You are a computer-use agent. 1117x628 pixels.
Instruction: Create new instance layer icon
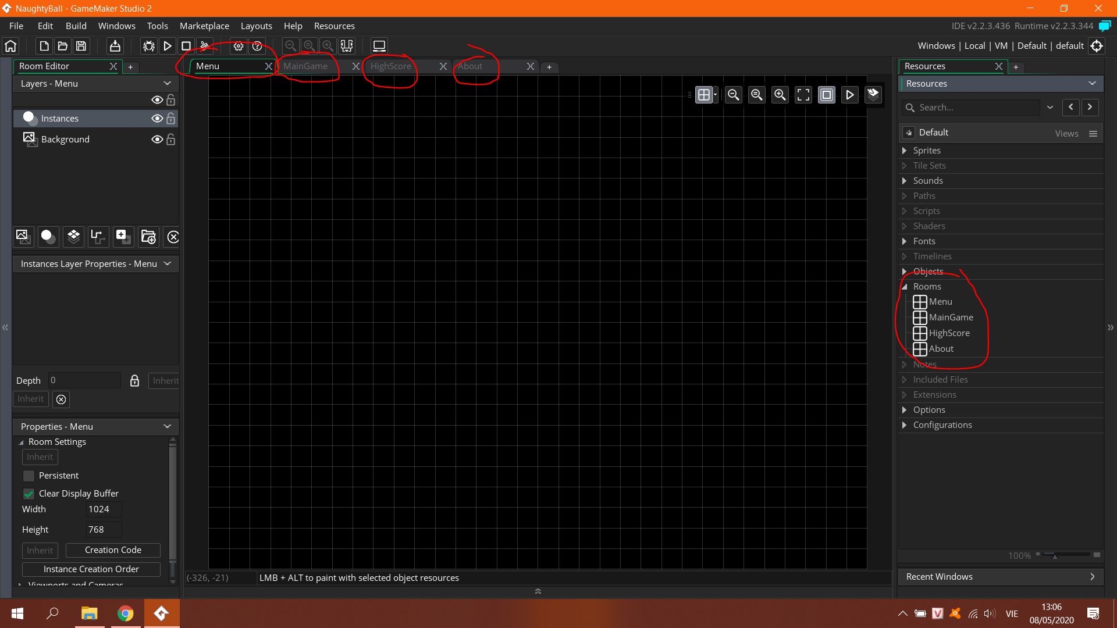[x=48, y=237]
